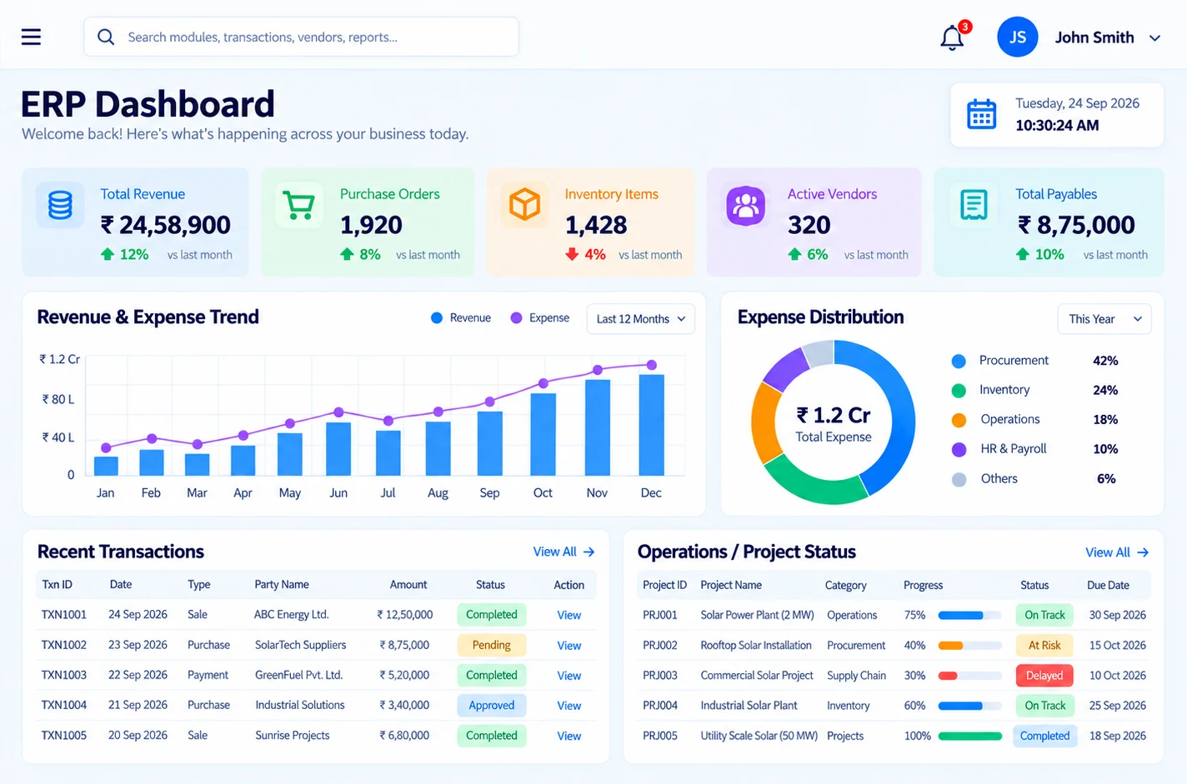Click the Total Revenue green up arrow
The height and width of the screenshot is (784, 1187).
[x=108, y=254]
